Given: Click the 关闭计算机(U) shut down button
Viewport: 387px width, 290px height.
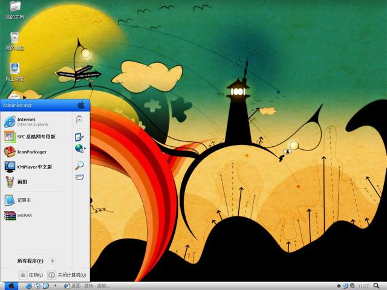Looking at the screenshot, I should tap(67, 275).
